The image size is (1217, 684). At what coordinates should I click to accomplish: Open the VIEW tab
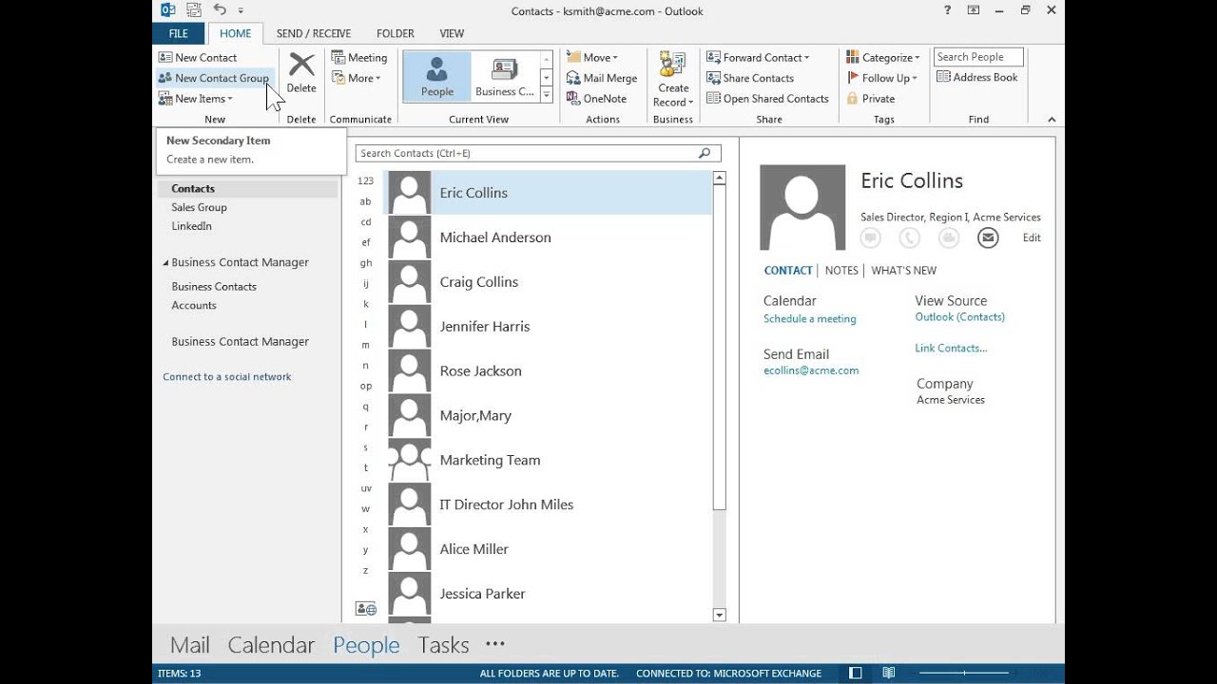coord(452,33)
